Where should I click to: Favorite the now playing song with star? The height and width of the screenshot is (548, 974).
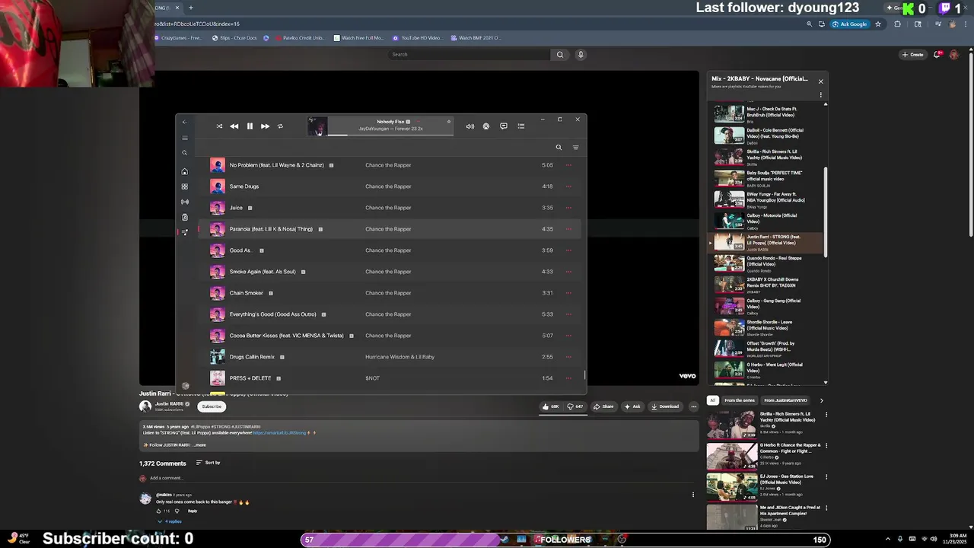tap(449, 122)
